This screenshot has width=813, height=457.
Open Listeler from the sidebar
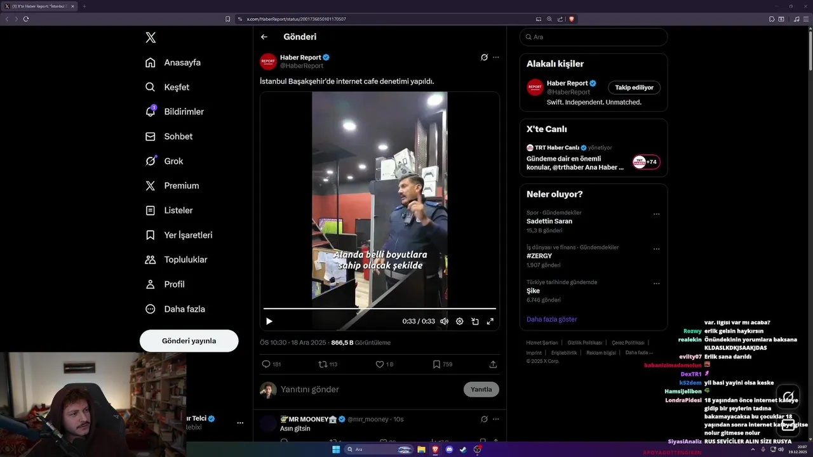pyautogui.click(x=169, y=210)
